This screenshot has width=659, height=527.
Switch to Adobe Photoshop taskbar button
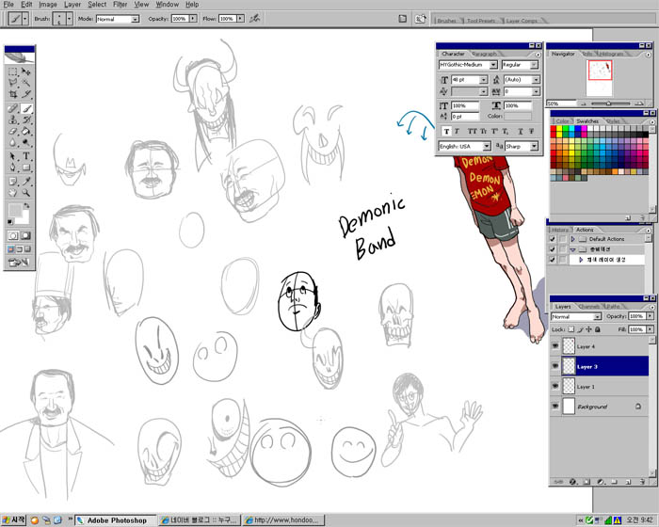click(115, 520)
